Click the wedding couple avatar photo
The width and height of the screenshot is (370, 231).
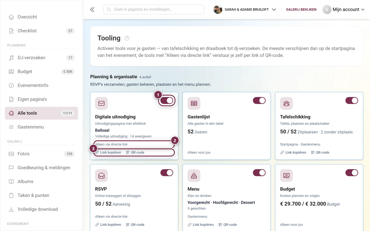coord(218,9)
